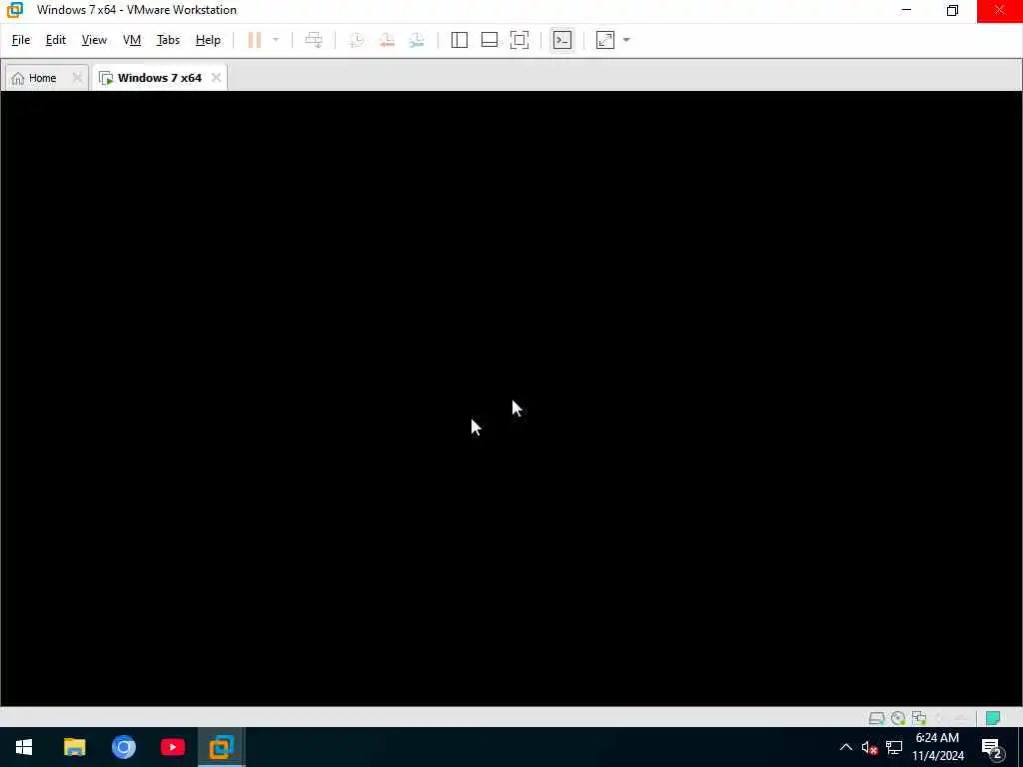Image resolution: width=1023 pixels, height=767 pixels.
Task: Open File Explorer from the taskbar
Action: click(x=74, y=747)
